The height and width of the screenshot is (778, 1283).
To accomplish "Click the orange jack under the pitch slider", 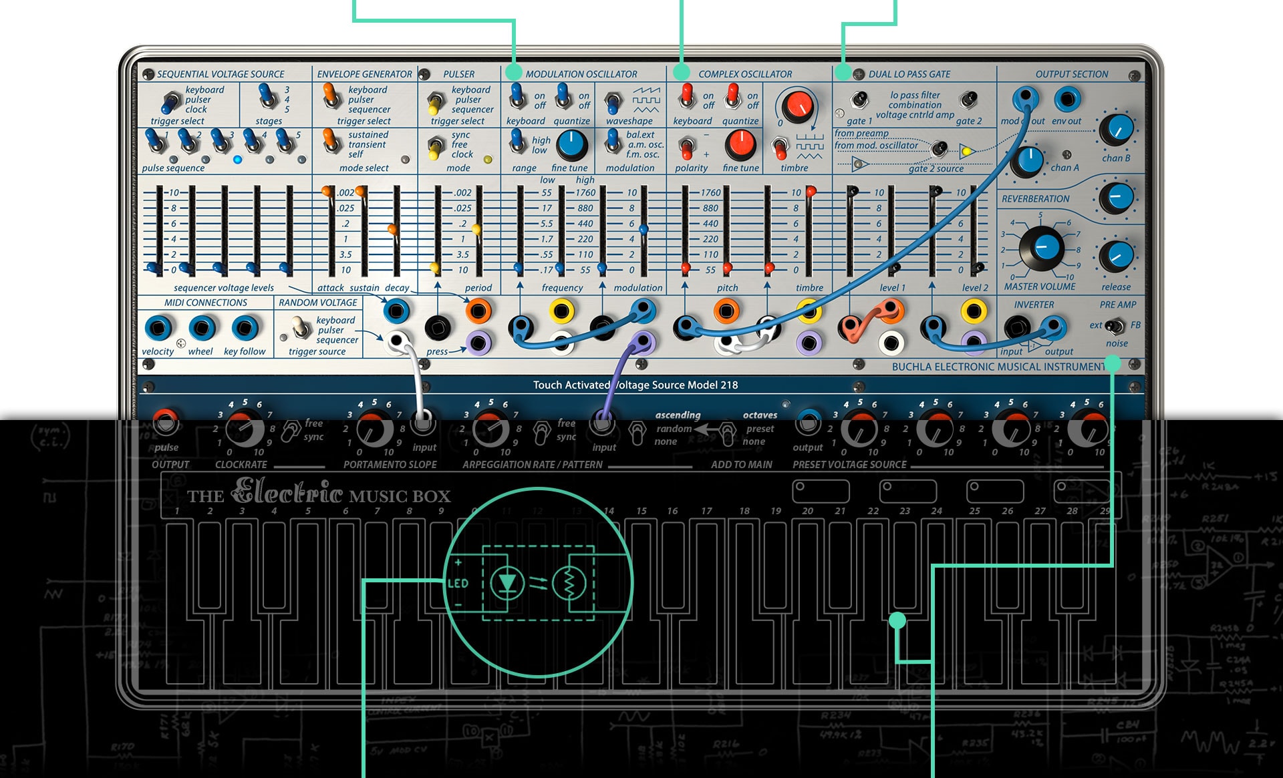I will pyautogui.click(x=726, y=311).
